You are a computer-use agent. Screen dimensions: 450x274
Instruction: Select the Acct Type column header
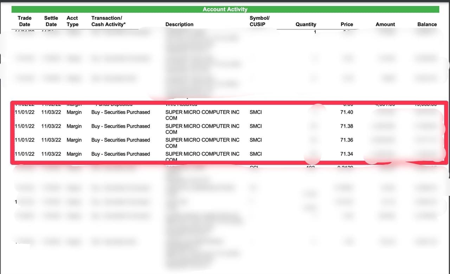coord(72,21)
